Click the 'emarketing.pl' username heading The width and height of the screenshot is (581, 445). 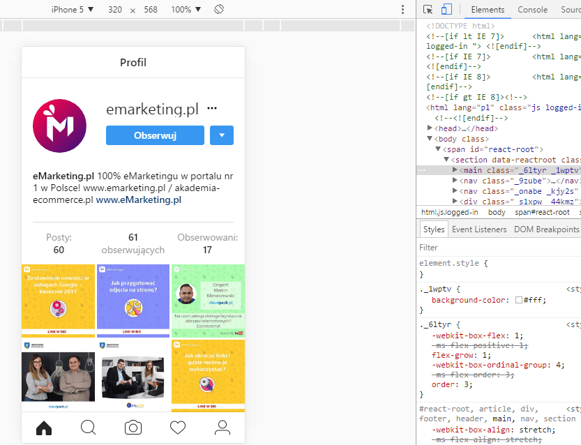(152, 110)
